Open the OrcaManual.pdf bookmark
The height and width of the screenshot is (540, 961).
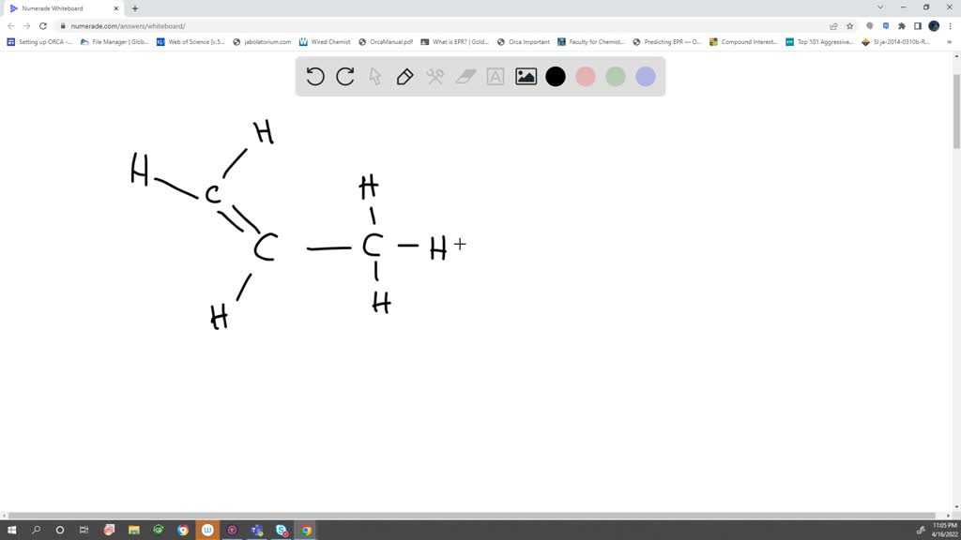(x=389, y=41)
